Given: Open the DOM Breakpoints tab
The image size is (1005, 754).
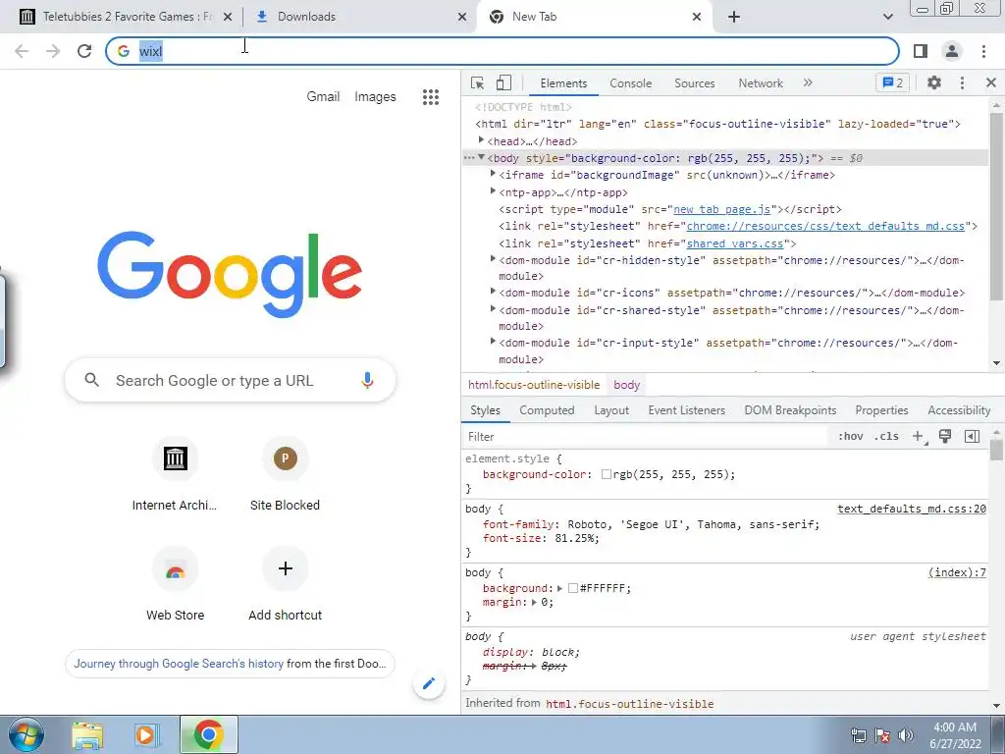Looking at the screenshot, I should [x=790, y=410].
